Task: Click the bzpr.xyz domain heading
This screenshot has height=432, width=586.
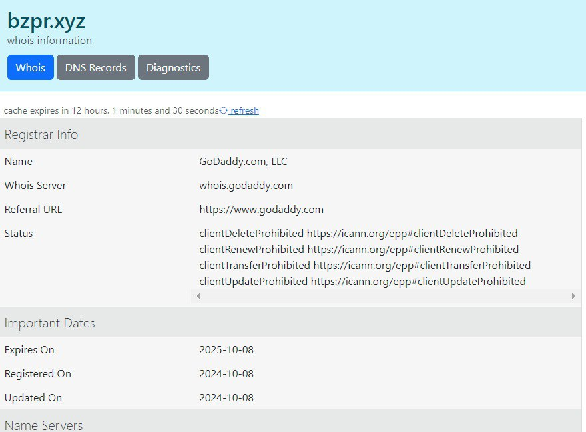Action: pyautogui.click(x=47, y=21)
